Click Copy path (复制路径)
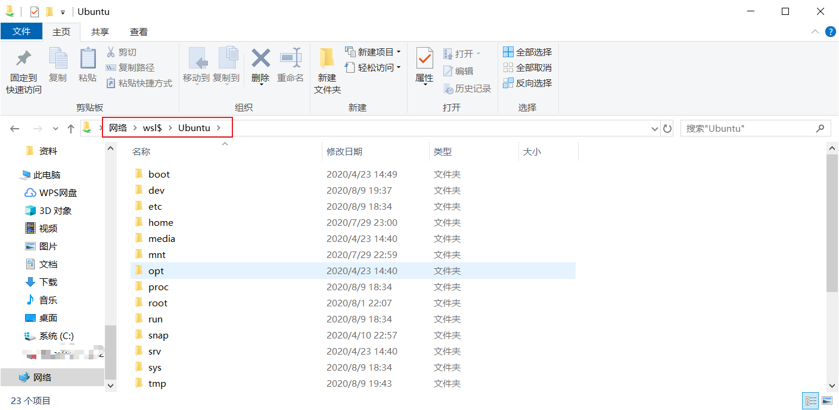Image resolution: width=839 pixels, height=410 pixels. click(x=130, y=68)
